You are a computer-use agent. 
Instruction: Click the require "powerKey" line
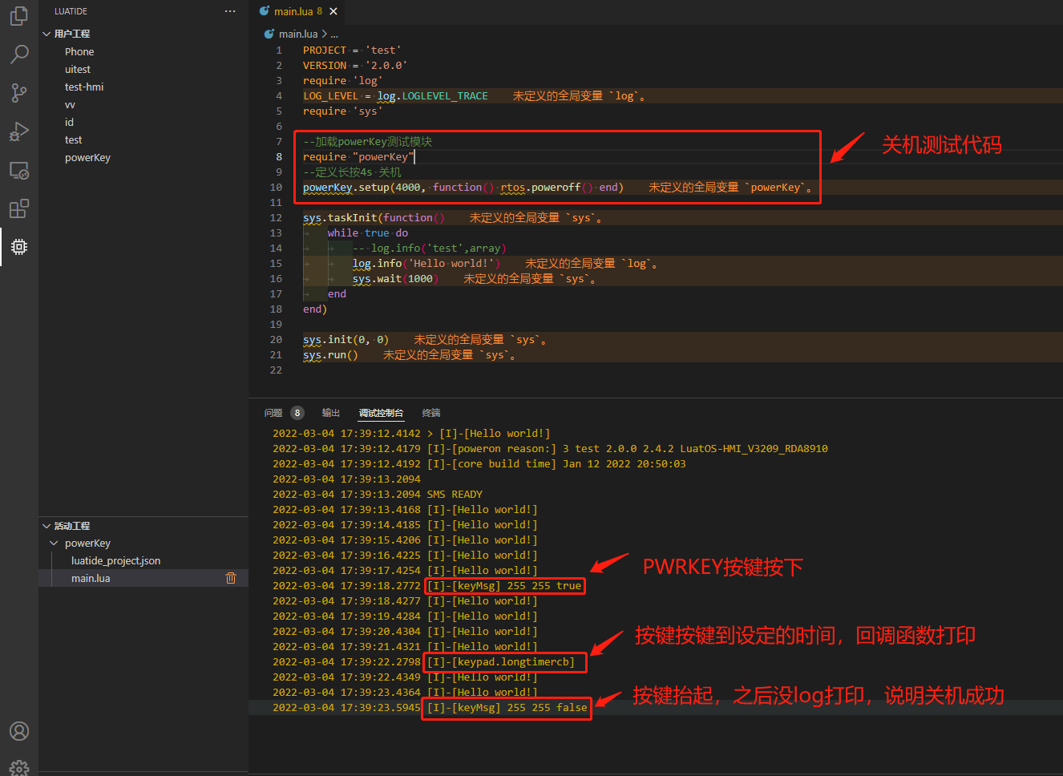pos(358,156)
